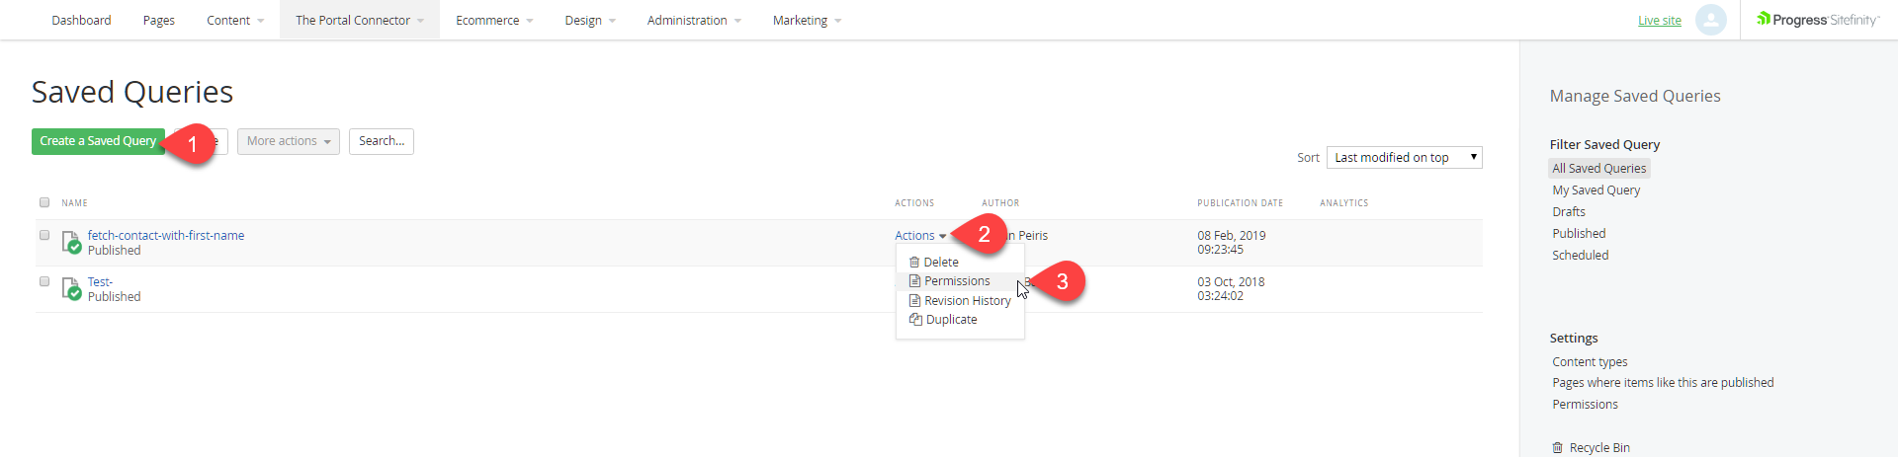This screenshot has width=1898, height=457.
Task: Open the Content menu dropdown
Action: [x=235, y=20]
